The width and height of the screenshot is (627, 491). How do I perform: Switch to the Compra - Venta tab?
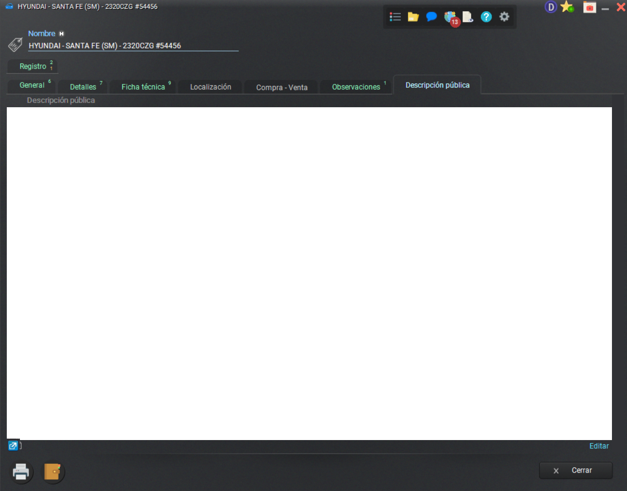coord(281,87)
